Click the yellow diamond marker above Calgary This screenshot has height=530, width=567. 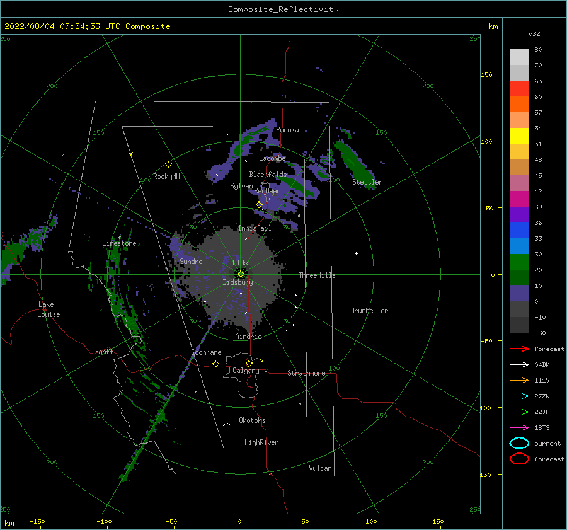point(249,363)
